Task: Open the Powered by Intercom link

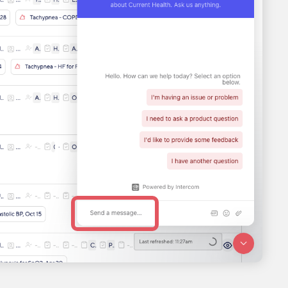Action: click(x=166, y=187)
